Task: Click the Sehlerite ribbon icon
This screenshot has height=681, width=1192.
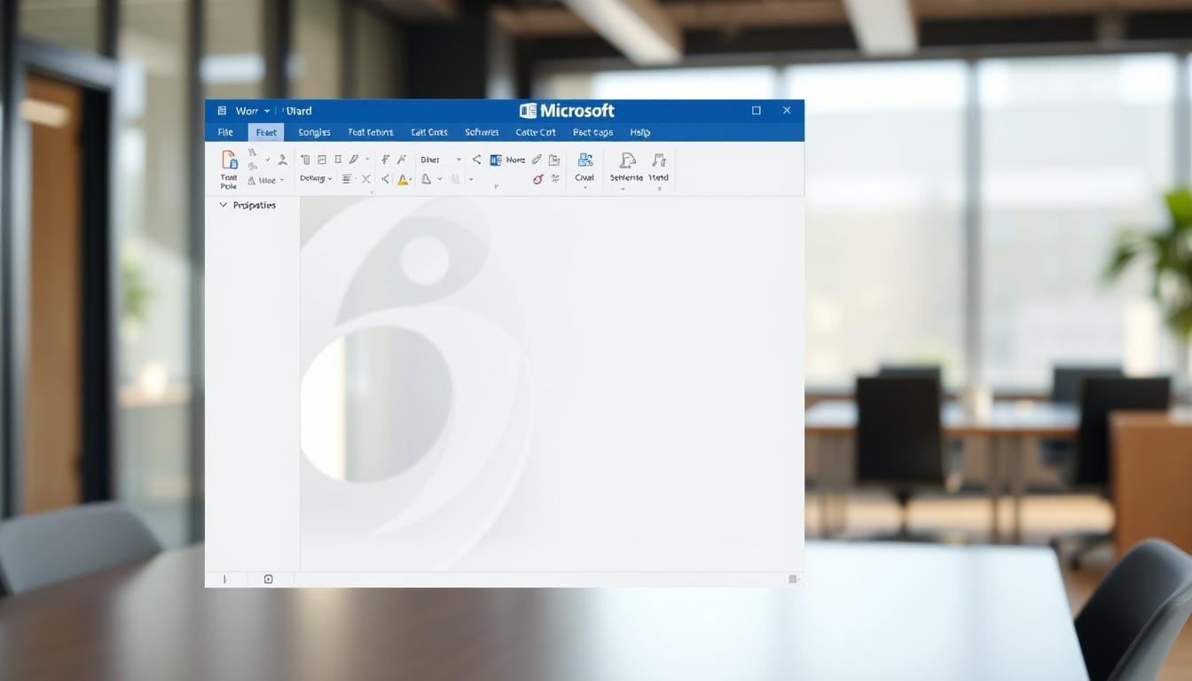Action: click(x=627, y=160)
